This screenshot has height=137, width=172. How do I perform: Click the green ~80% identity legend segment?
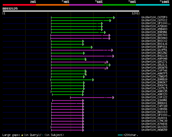[119, 5]
